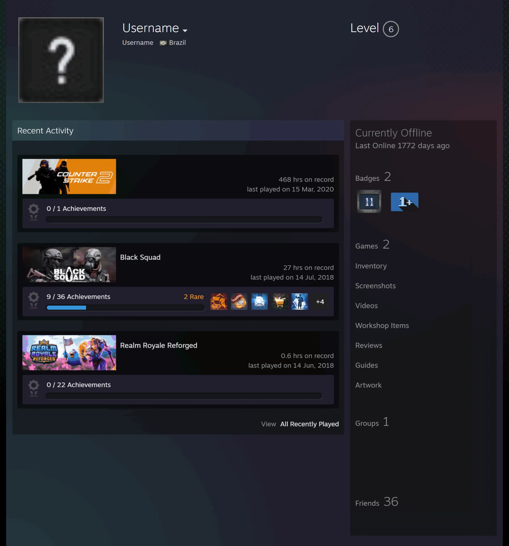Open the Level 6 badge circle
The height and width of the screenshot is (546, 509).
tap(391, 29)
